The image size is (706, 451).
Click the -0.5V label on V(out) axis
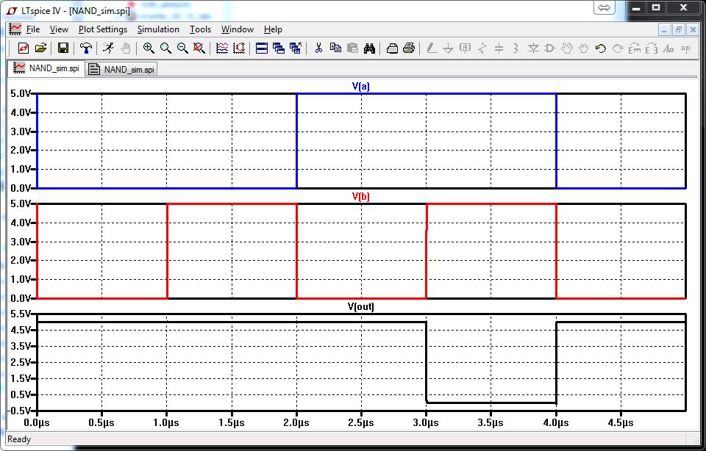click(x=19, y=411)
